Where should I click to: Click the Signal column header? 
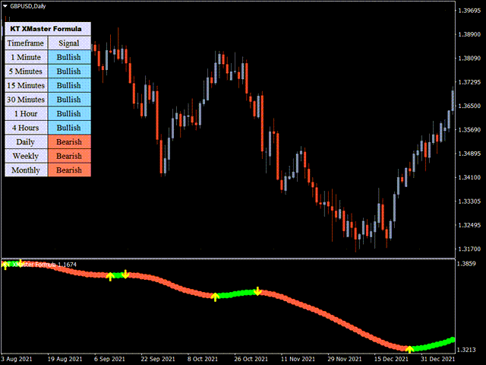tap(69, 43)
